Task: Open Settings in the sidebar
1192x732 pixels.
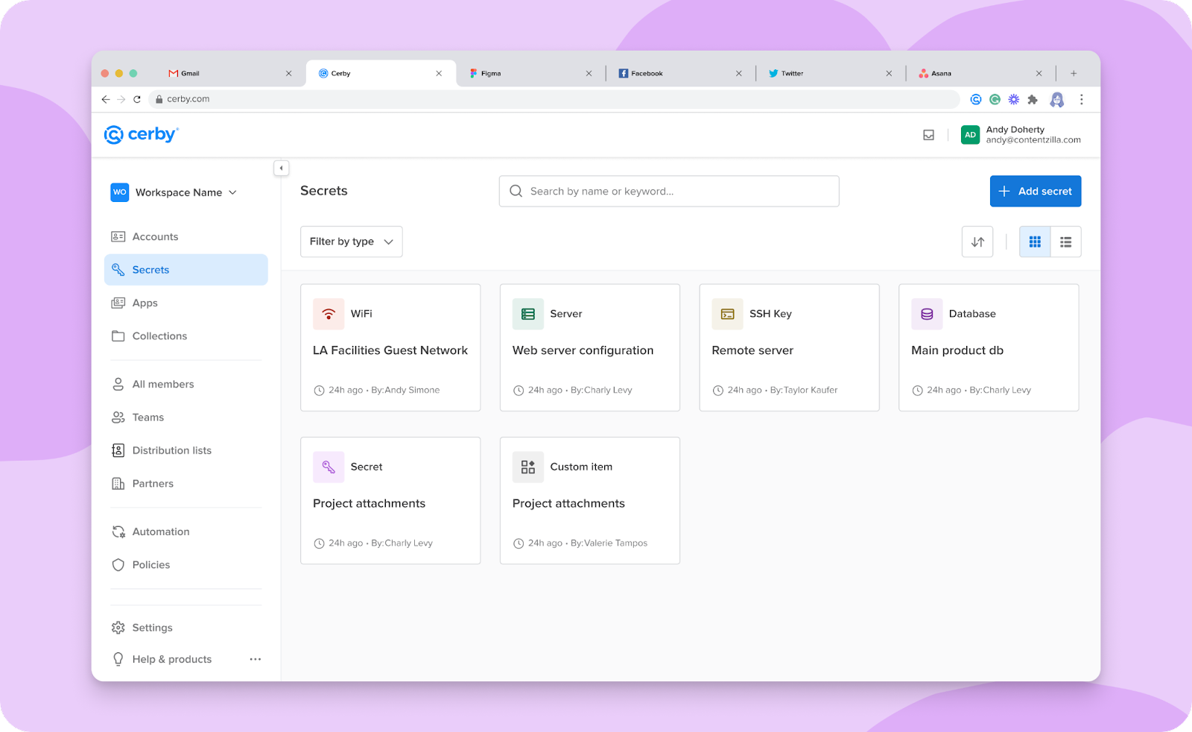Action: 186,628
